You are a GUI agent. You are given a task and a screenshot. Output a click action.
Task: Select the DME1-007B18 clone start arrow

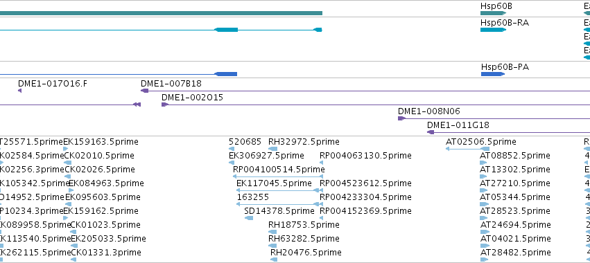pyautogui.click(x=144, y=91)
